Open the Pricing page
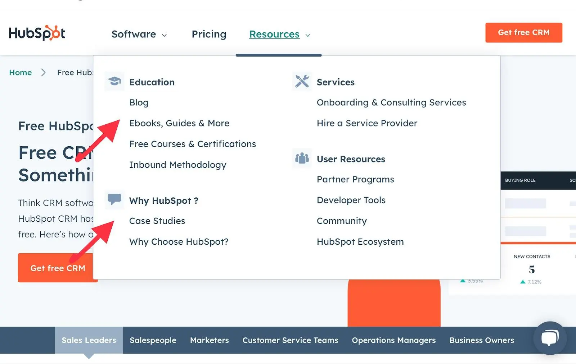The height and width of the screenshot is (364, 576). pos(209,34)
